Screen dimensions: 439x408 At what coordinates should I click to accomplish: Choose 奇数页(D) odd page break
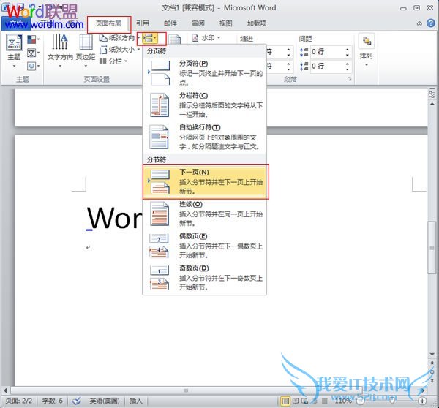point(205,277)
